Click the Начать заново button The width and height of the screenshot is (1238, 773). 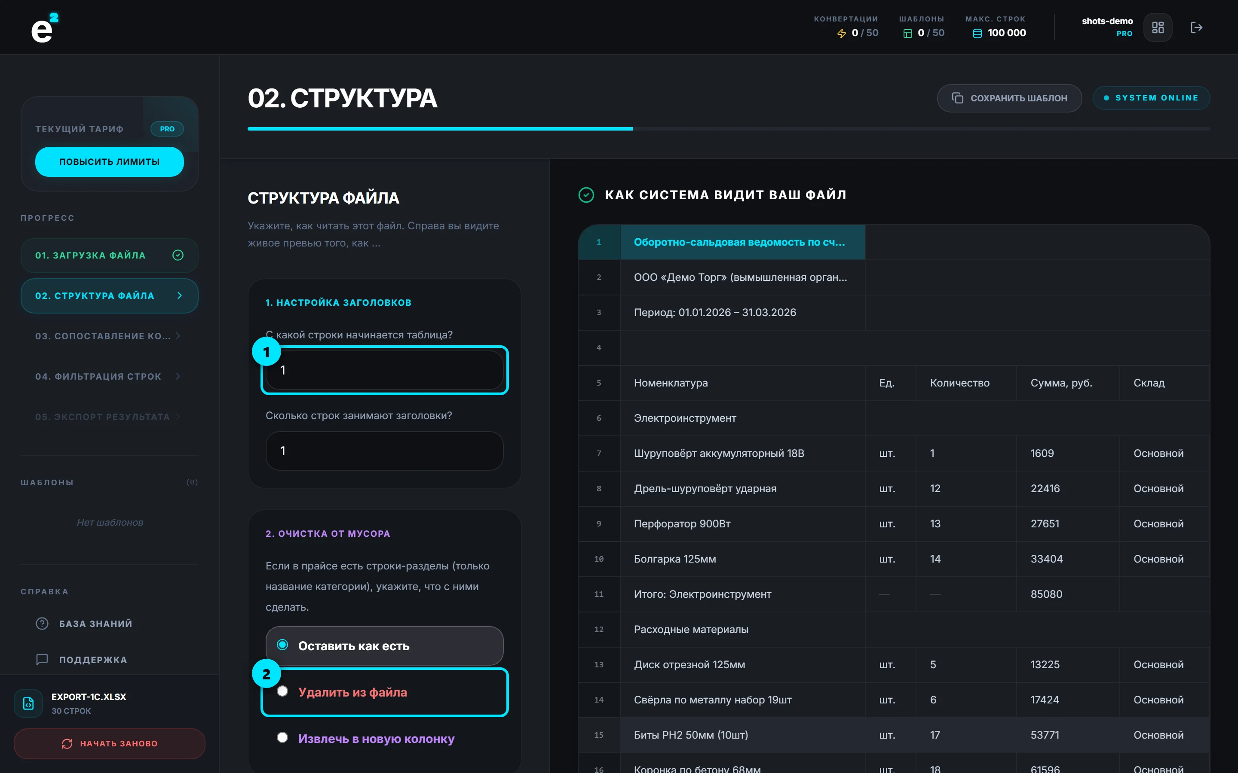click(x=110, y=743)
